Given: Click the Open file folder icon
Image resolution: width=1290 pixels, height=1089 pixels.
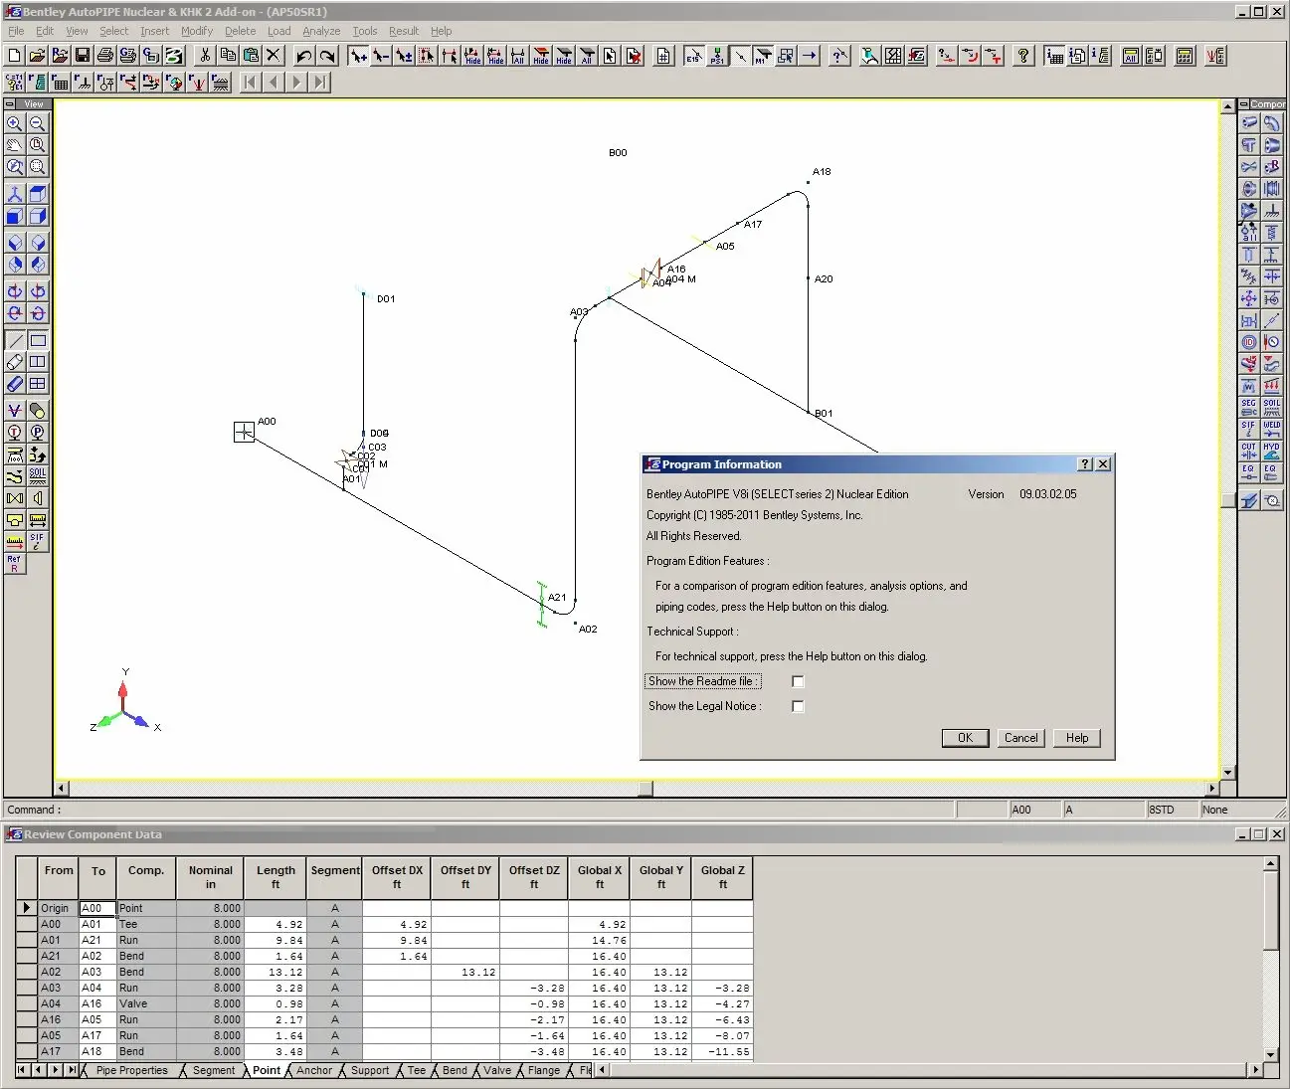Looking at the screenshot, I should pyautogui.click(x=38, y=56).
